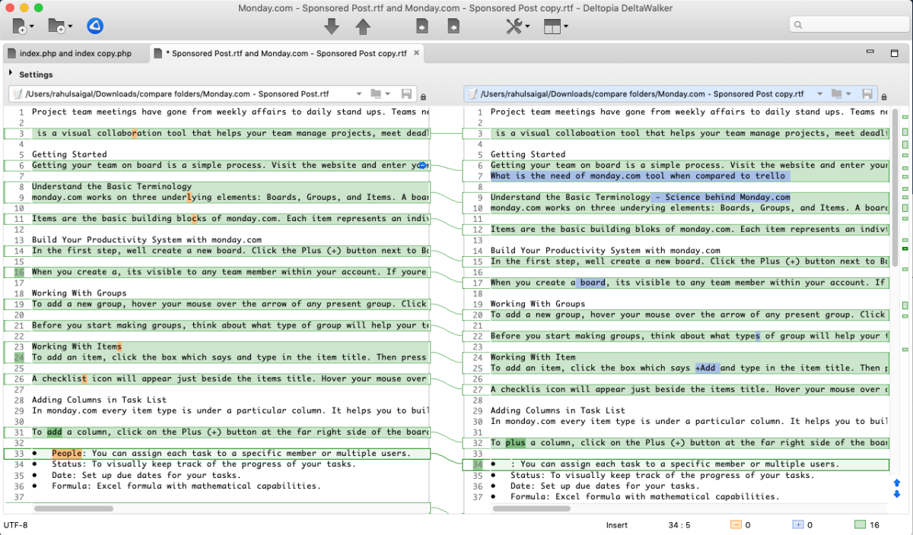Copy current difference to the left file
Image resolution: width=913 pixels, height=535 pixels.
tap(453, 27)
